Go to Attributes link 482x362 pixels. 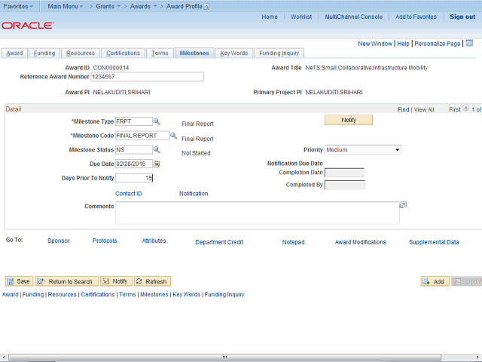tap(154, 241)
